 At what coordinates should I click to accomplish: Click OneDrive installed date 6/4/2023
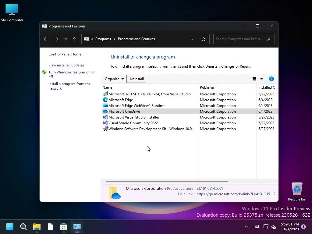[x=265, y=112]
